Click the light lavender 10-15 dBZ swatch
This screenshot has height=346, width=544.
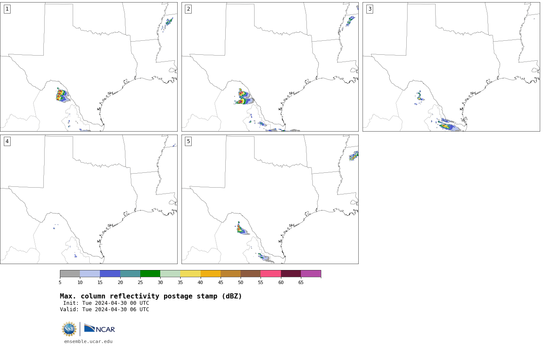pyautogui.click(x=90, y=273)
